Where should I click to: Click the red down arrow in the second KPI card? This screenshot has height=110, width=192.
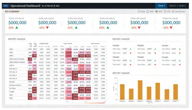coord(47,28)
